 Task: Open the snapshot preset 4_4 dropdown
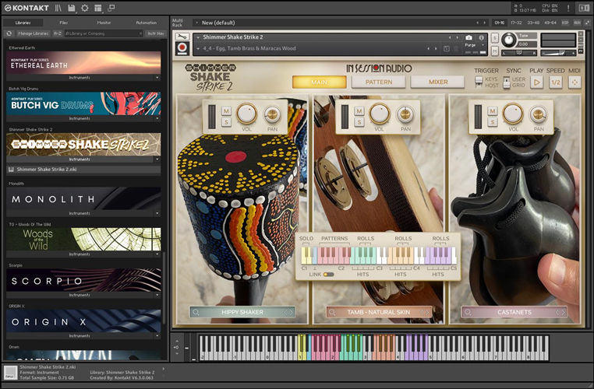pyautogui.click(x=198, y=48)
